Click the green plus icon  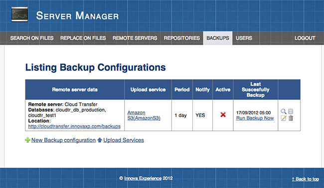coord(28,140)
